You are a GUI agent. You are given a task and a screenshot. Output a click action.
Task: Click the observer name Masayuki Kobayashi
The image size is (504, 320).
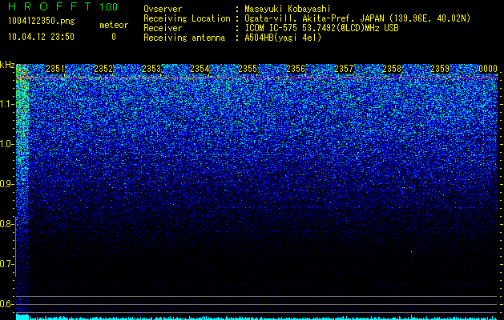[288, 9]
